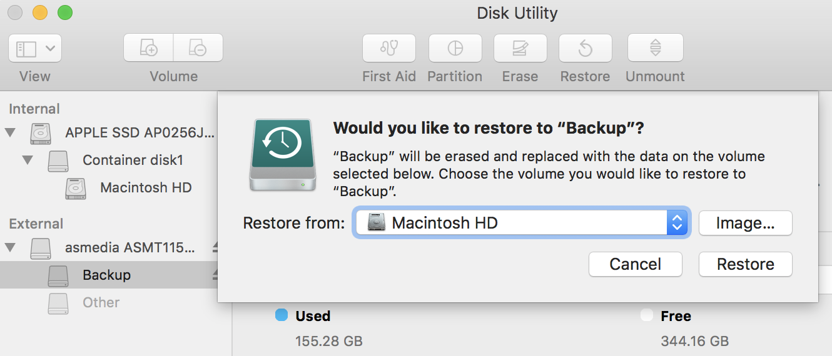Click the Cancel button
Image resolution: width=832 pixels, height=356 pixels.
point(636,264)
